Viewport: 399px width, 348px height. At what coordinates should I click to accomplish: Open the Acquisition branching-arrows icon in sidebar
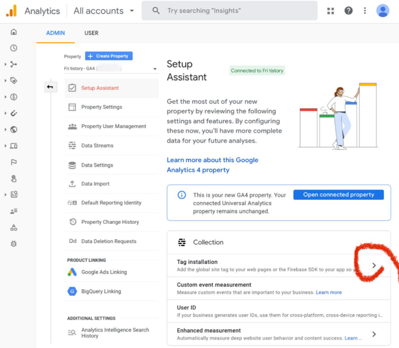tap(14, 64)
